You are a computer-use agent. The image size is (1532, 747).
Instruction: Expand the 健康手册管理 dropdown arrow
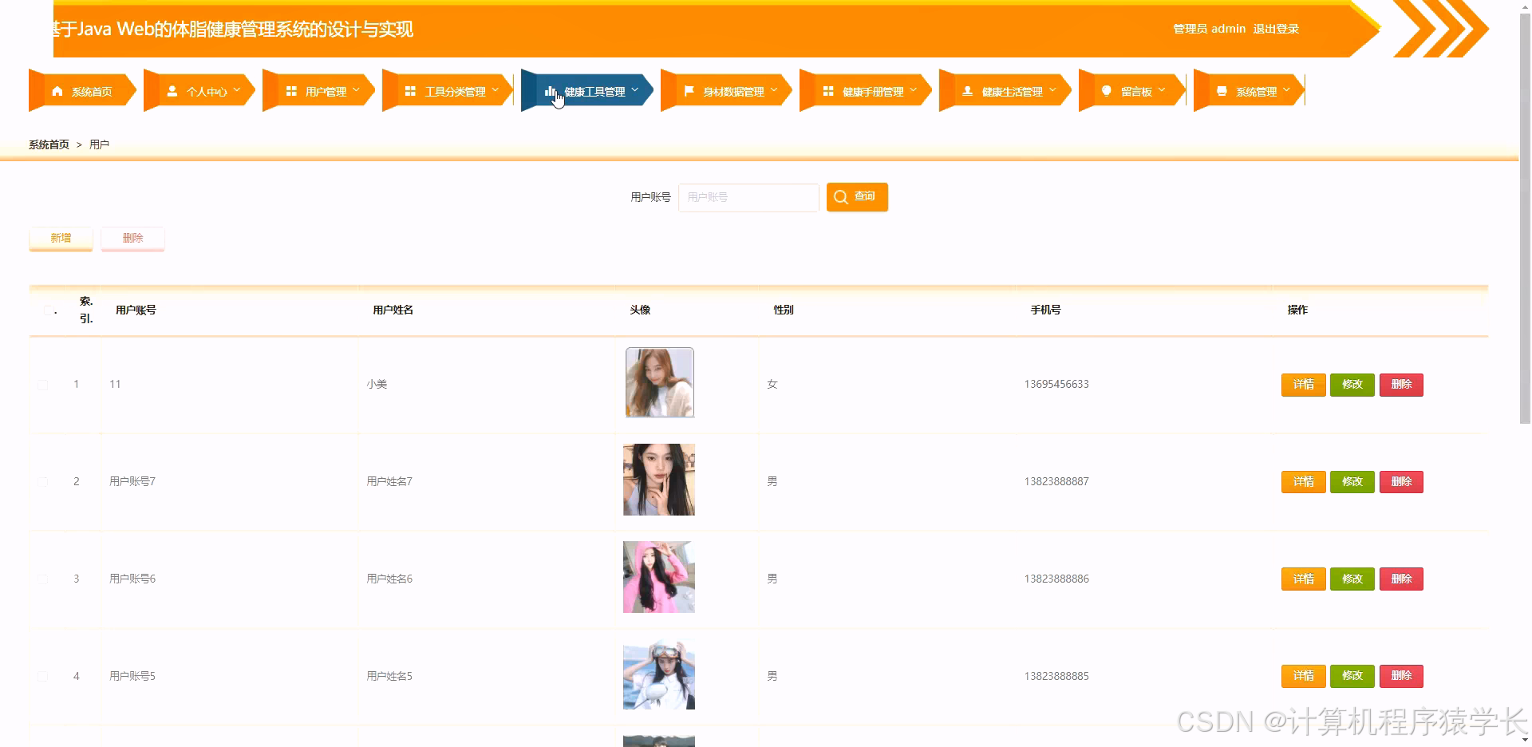(914, 90)
